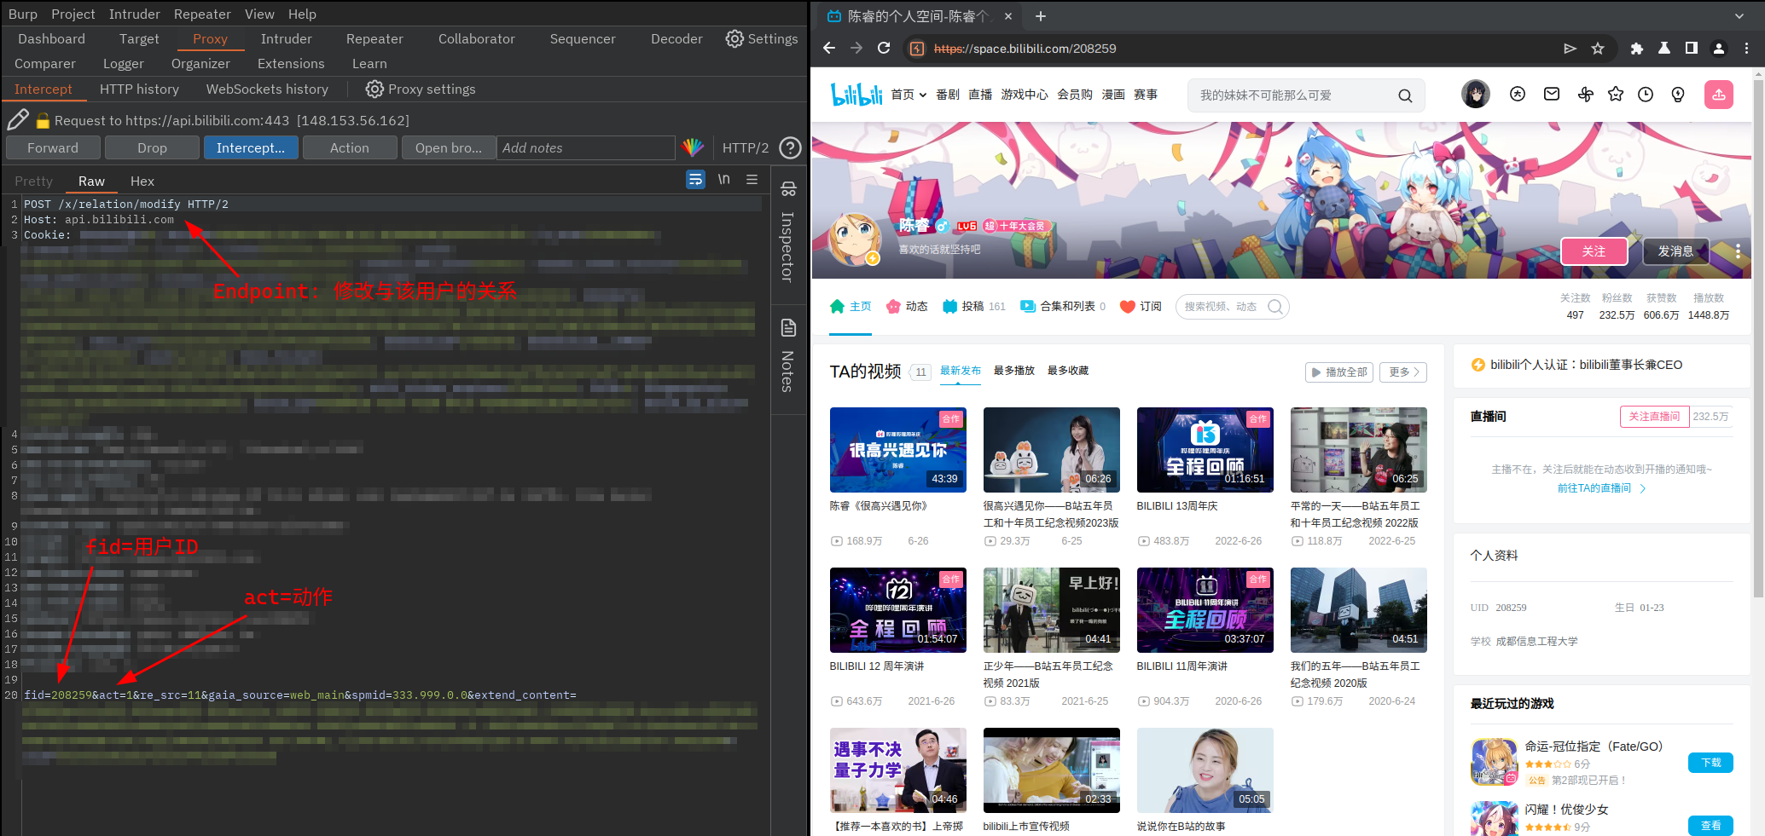Click the Forward button to send request
The height and width of the screenshot is (836, 1765).
pyautogui.click(x=53, y=148)
